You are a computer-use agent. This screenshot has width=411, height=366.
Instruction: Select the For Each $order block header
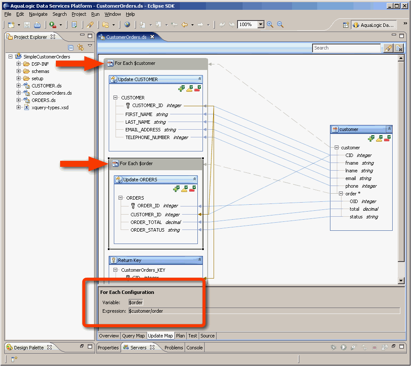[x=156, y=164]
